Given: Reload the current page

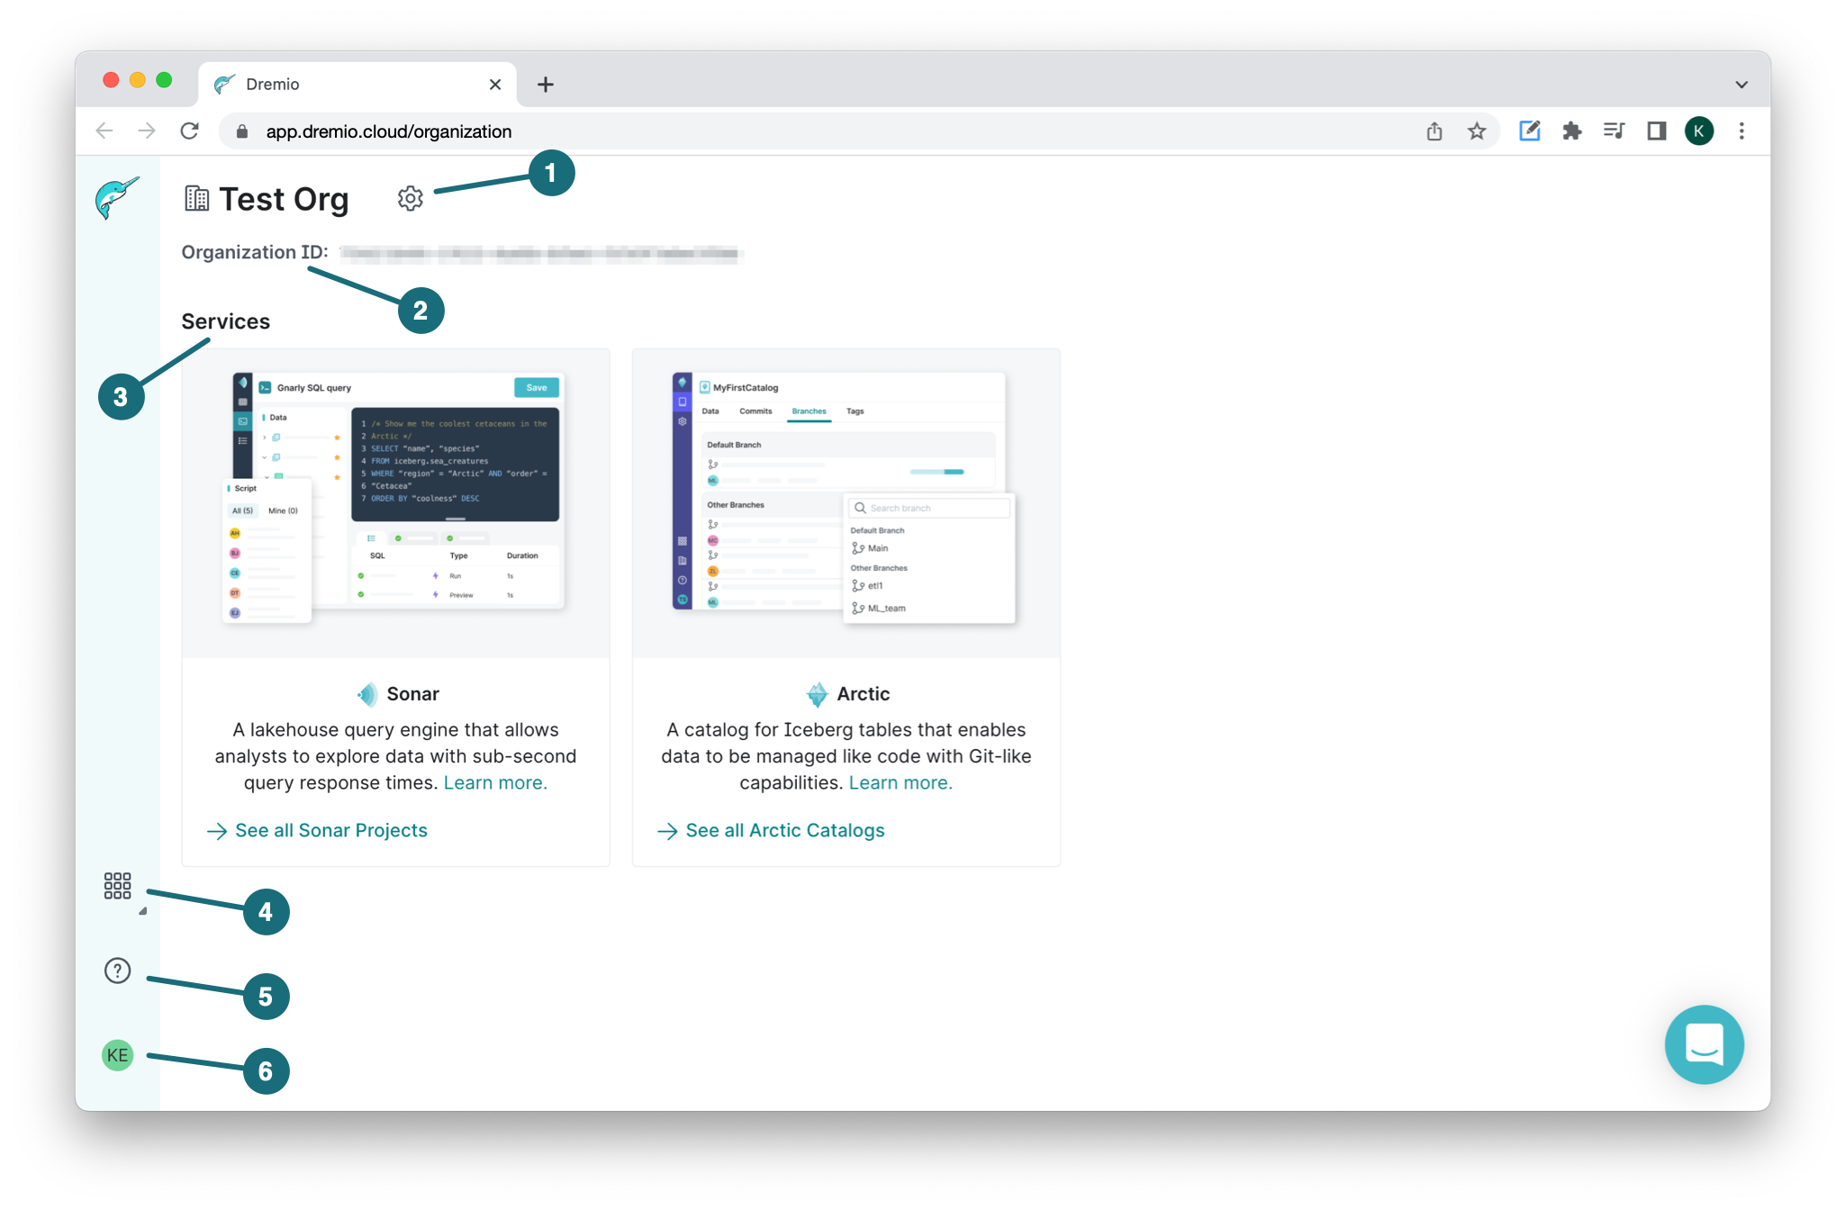Looking at the screenshot, I should tap(190, 131).
